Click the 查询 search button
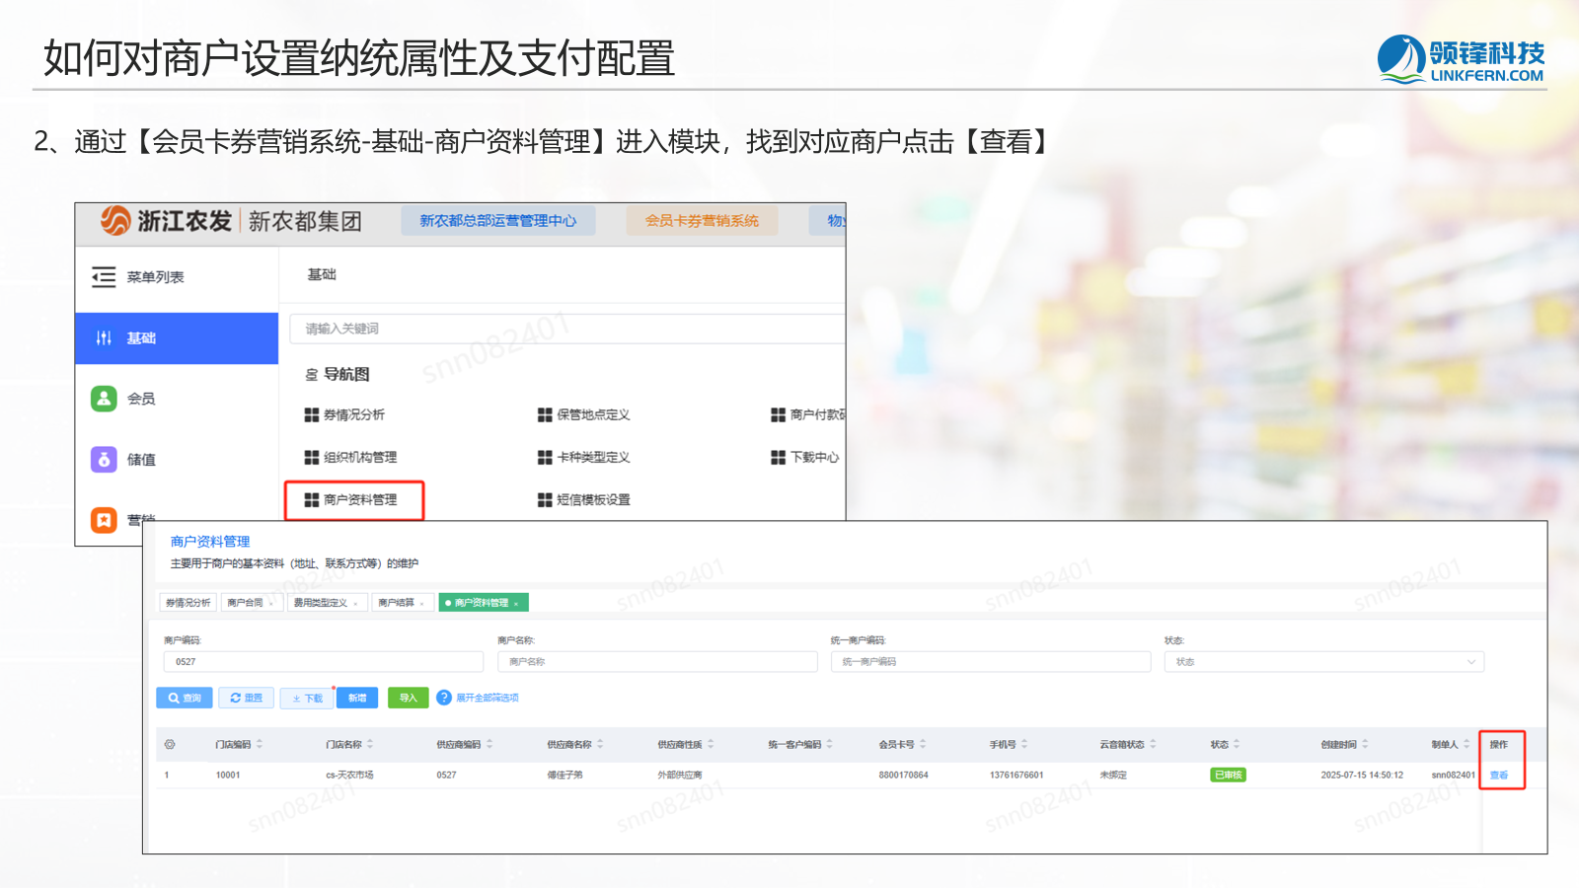1579x888 pixels. point(185,698)
